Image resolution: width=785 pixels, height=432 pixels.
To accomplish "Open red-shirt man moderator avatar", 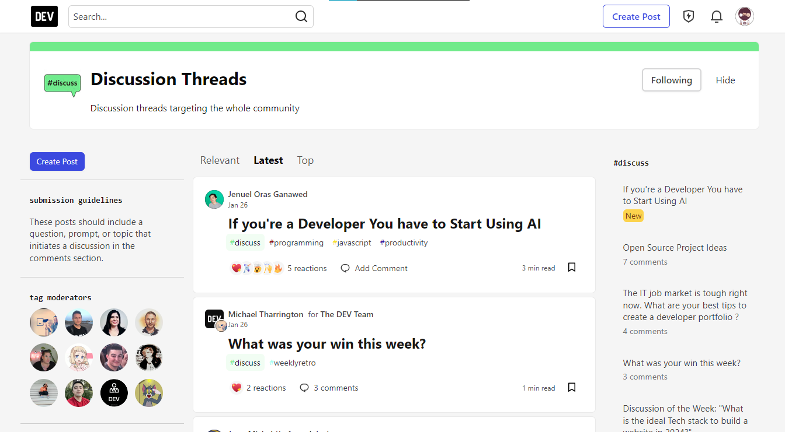I will pos(79,392).
